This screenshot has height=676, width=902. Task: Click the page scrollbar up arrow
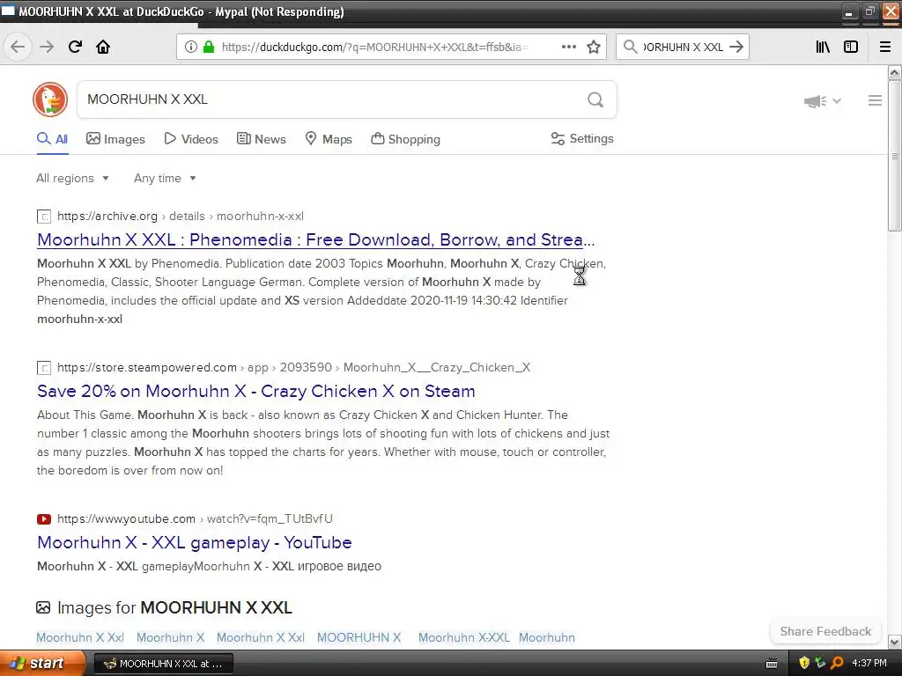[x=895, y=72]
